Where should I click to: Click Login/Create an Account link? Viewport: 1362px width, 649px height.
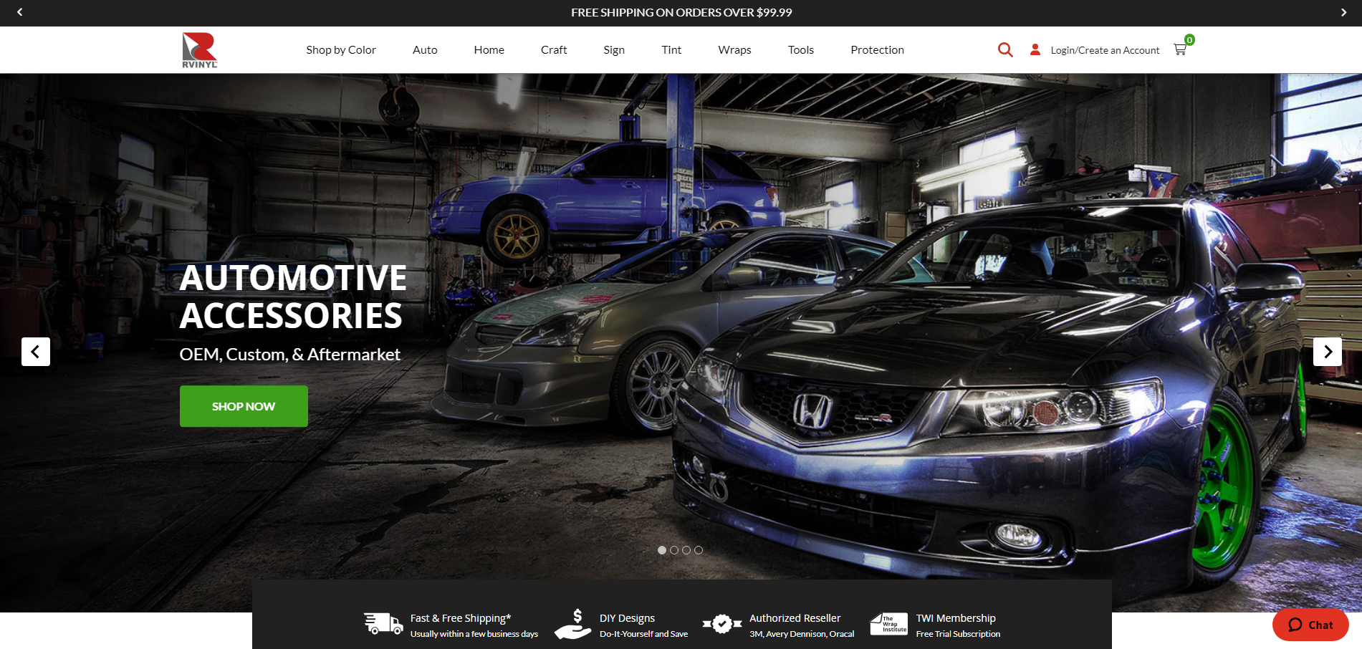(1105, 50)
